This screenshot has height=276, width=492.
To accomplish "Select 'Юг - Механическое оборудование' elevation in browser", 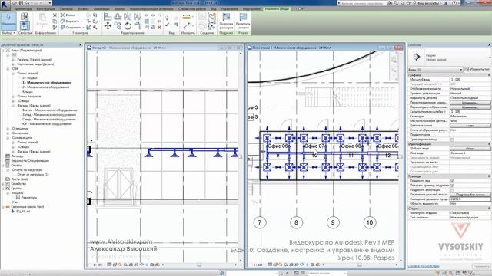I will [47, 124].
